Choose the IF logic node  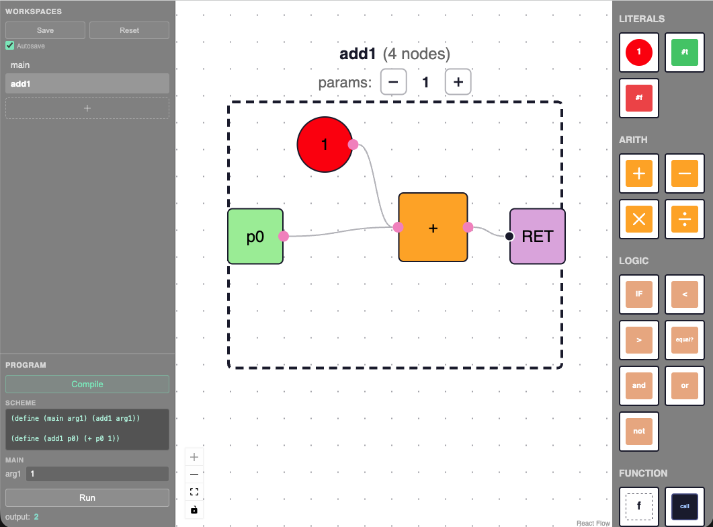tap(638, 294)
